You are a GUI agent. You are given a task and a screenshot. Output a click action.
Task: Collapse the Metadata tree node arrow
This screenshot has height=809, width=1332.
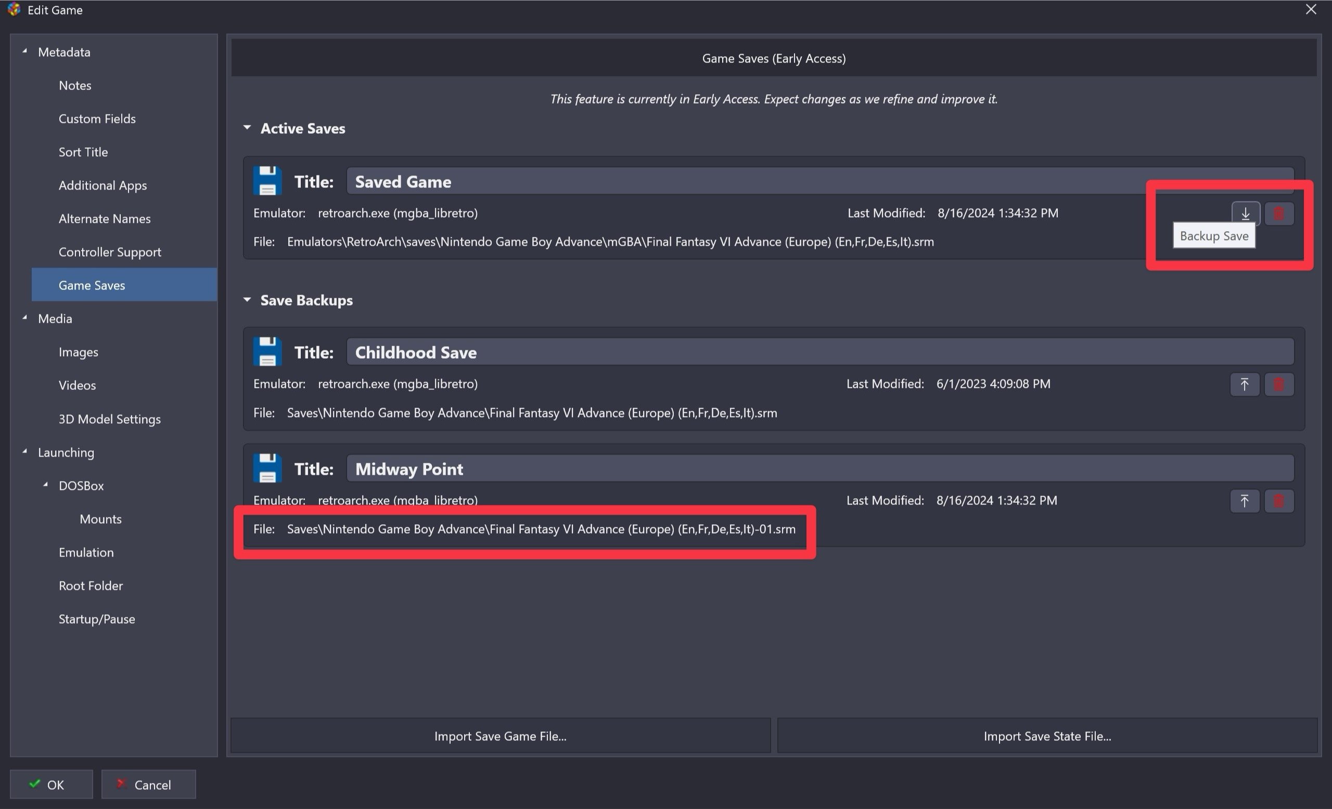(24, 52)
